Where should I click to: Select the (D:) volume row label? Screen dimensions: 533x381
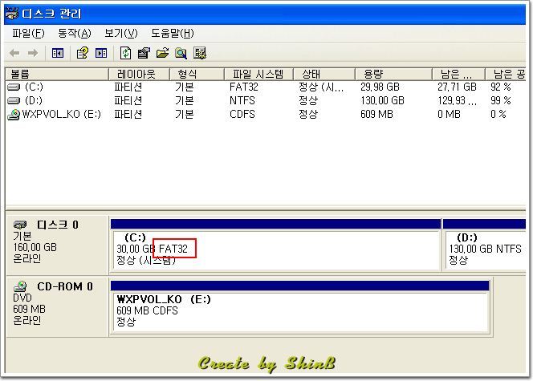click(x=34, y=100)
